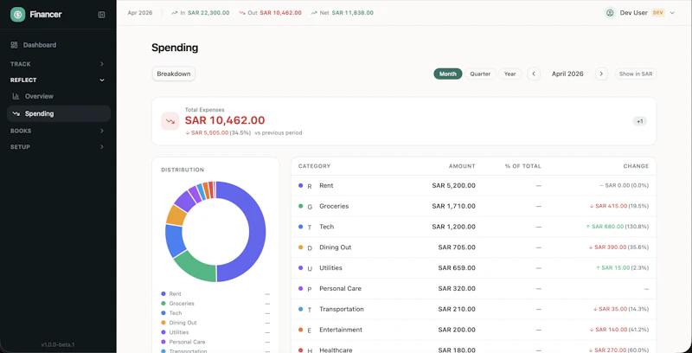692x353 pixels.
Task: Click the Dev User avatar icon
Action: point(610,13)
